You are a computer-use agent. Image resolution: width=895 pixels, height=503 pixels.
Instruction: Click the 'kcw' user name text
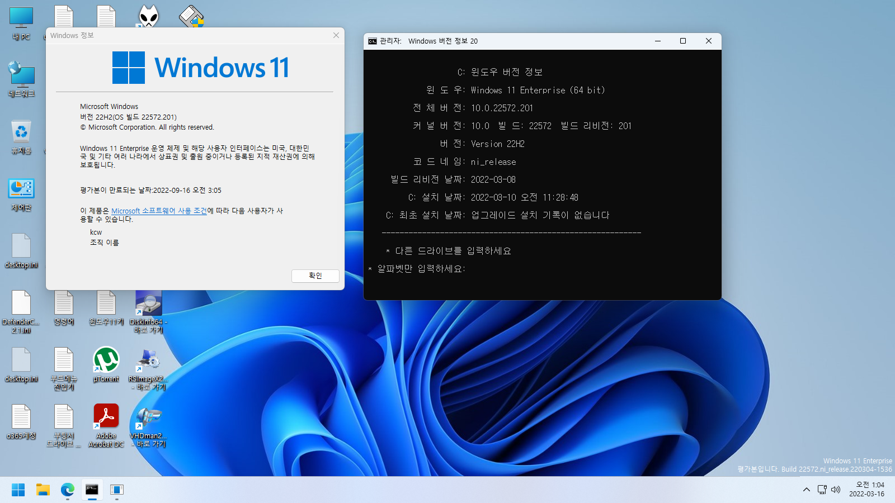point(96,232)
